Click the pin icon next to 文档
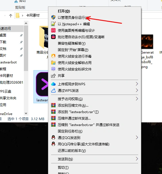Viewport: 162px width, 174px height. click(21, 49)
